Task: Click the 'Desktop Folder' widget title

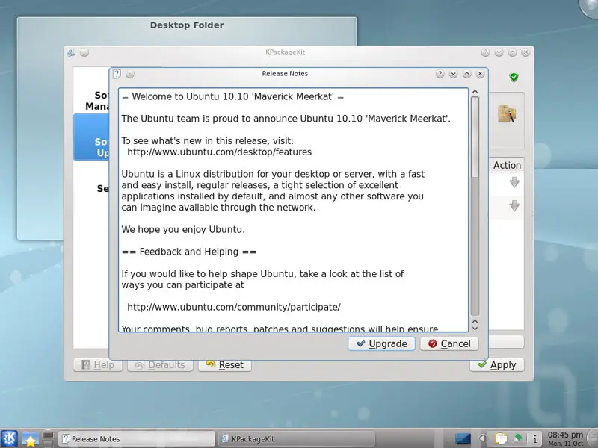Action: coord(187,25)
